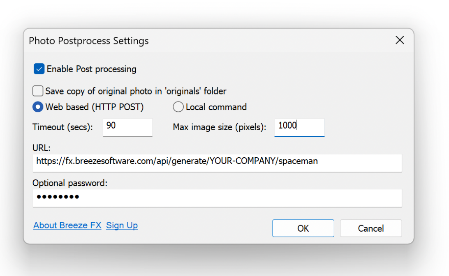Viewport: 449px width, 276px height.
Task: Click the 'Max image size (pixels):' label
Action: [220, 127]
